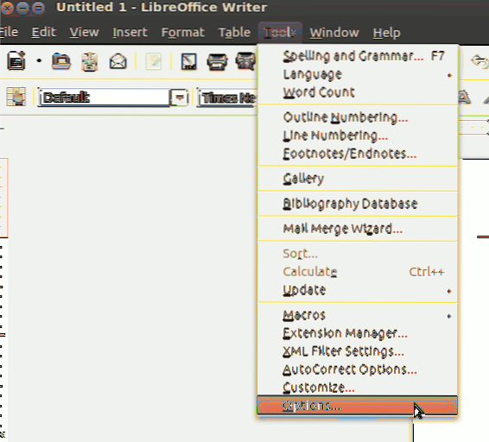Select Word Count menu entry
Image resolution: width=489 pixels, height=442 pixels.
358,92
